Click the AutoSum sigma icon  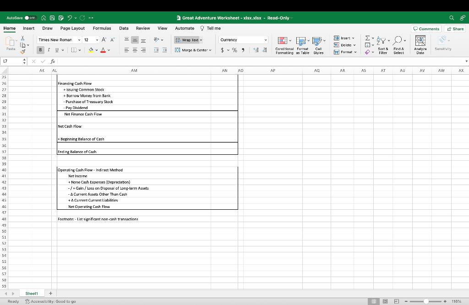[367, 38]
